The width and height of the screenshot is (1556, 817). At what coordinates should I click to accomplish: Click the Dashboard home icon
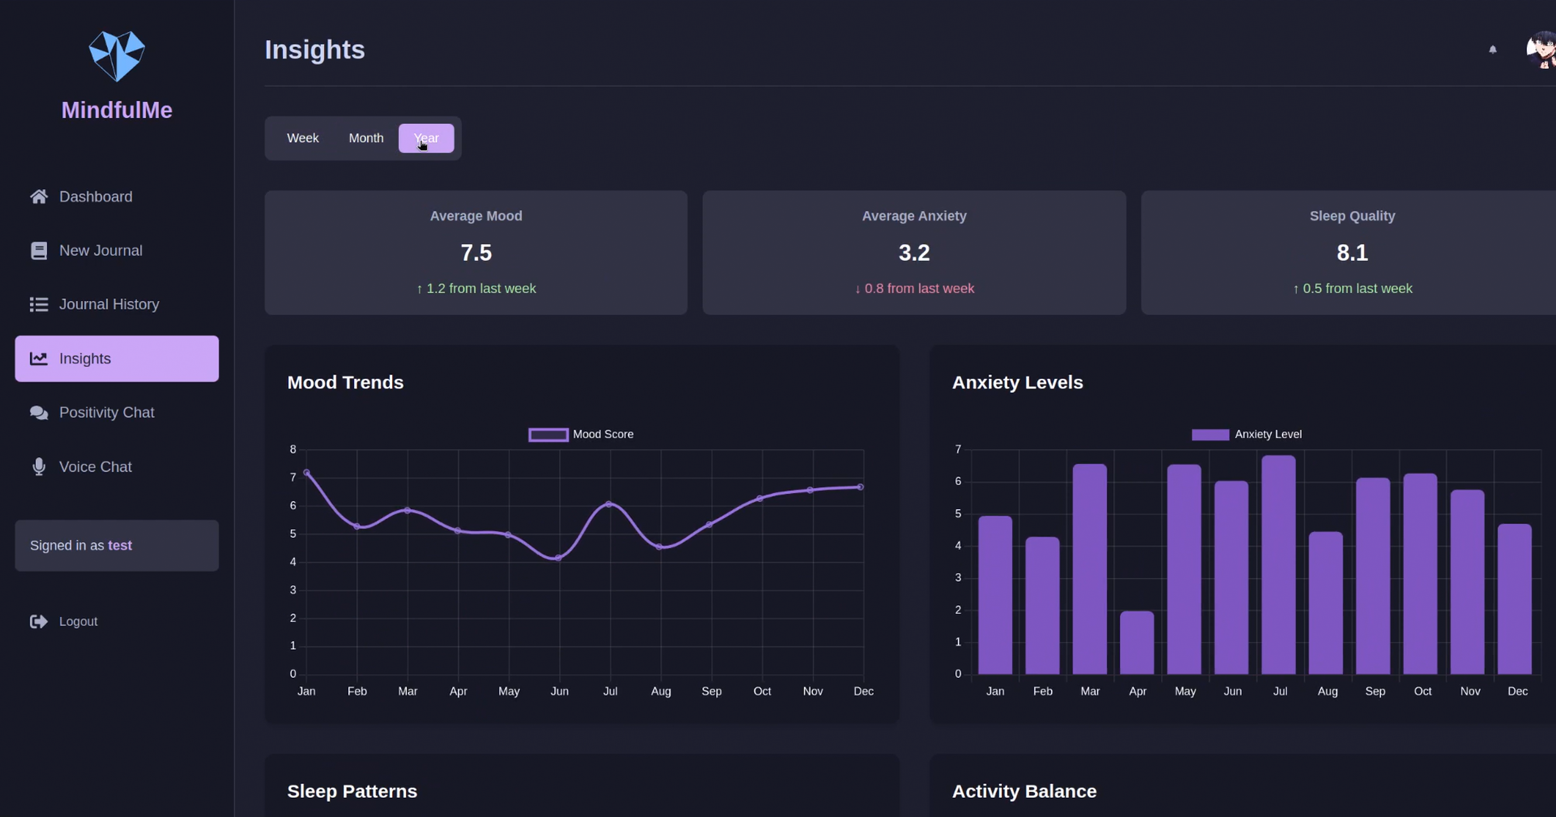coord(39,197)
